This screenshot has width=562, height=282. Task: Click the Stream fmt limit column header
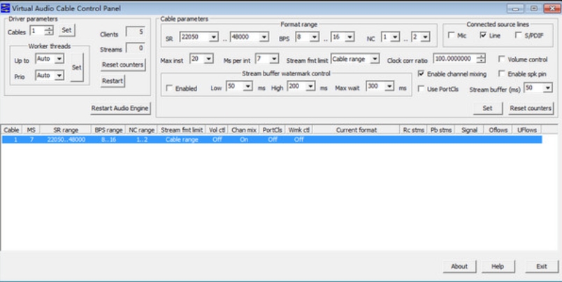(182, 130)
